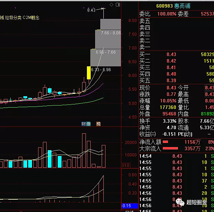Toggle the side panel layout icon
Image resolution: width=214 pixels, height=212 pixels.
click(x=117, y=5)
